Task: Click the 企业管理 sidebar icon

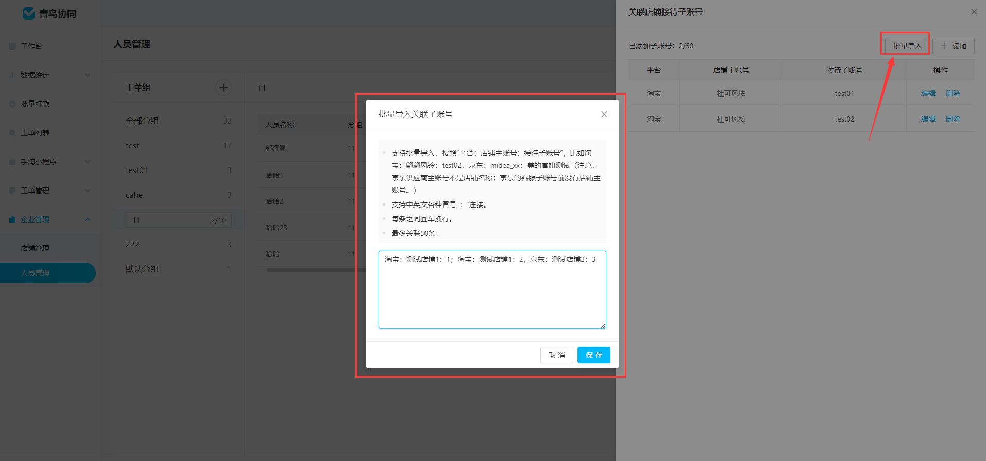Action: pyautogui.click(x=12, y=219)
